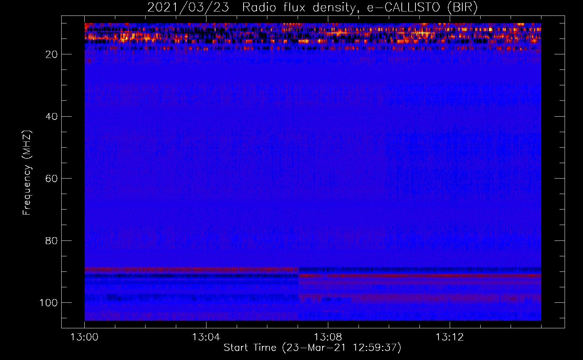Click the 13:04 time tick label
Viewport: 583px width, 360px height.
click(206, 337)
